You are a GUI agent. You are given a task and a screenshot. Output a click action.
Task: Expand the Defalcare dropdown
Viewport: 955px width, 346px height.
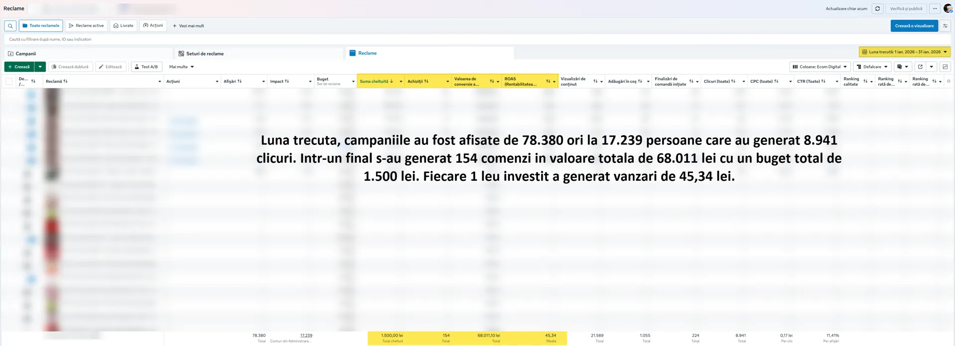coord(872,67)
